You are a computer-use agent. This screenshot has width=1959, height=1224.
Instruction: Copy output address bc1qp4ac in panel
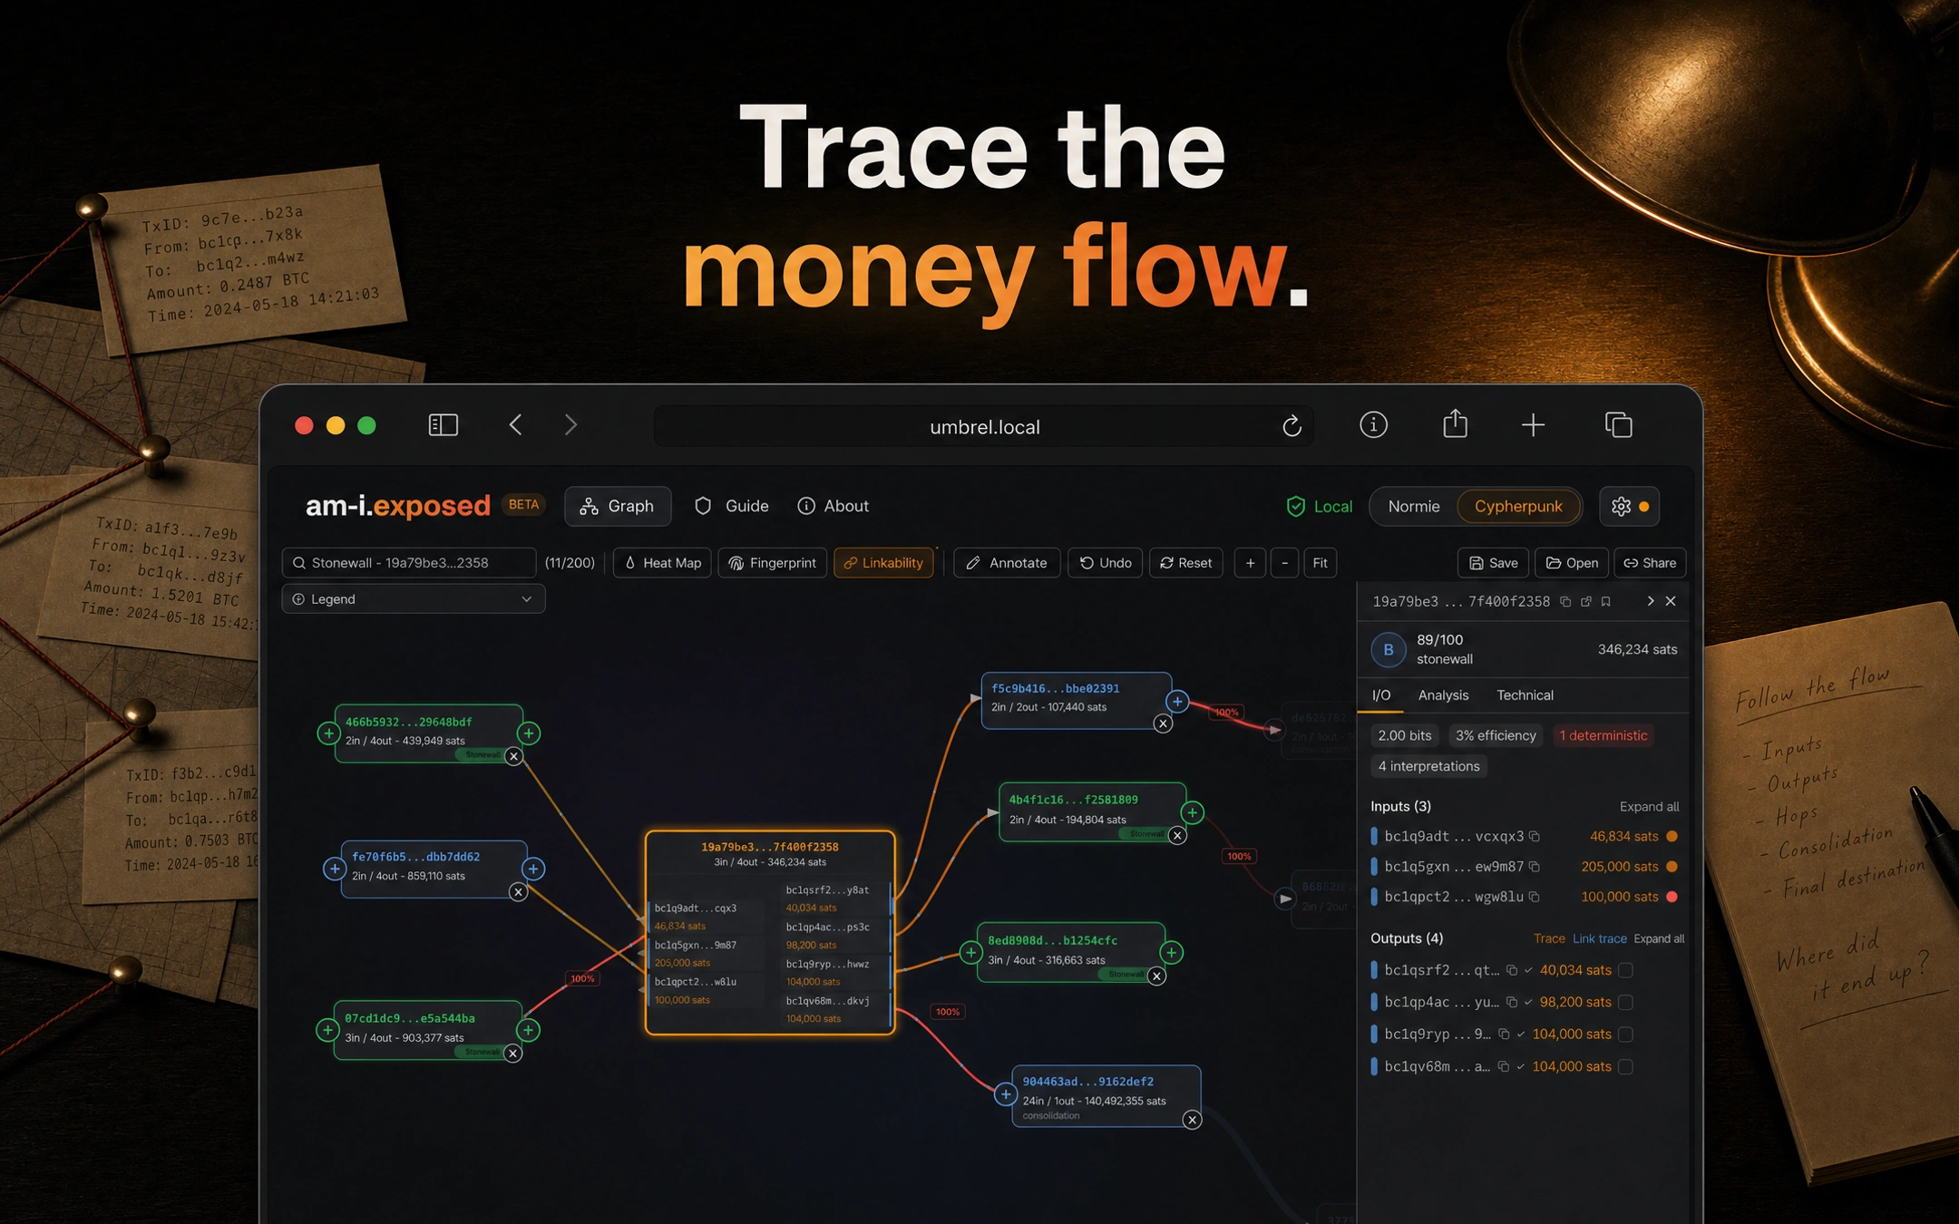tap(1512, 1002)
